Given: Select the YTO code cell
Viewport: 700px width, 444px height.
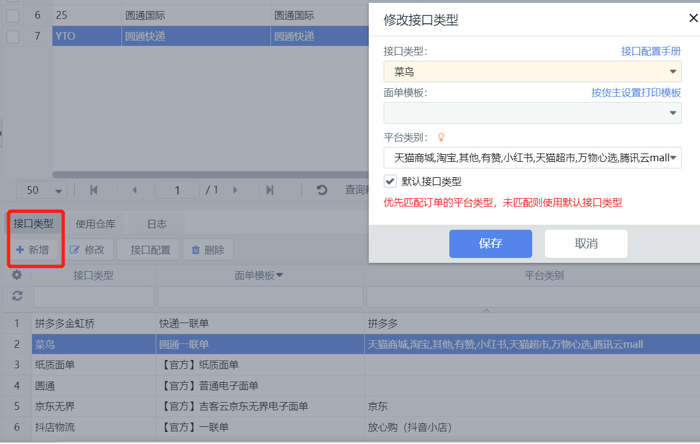Looking at the screenshot, I should tap(87, 36).
